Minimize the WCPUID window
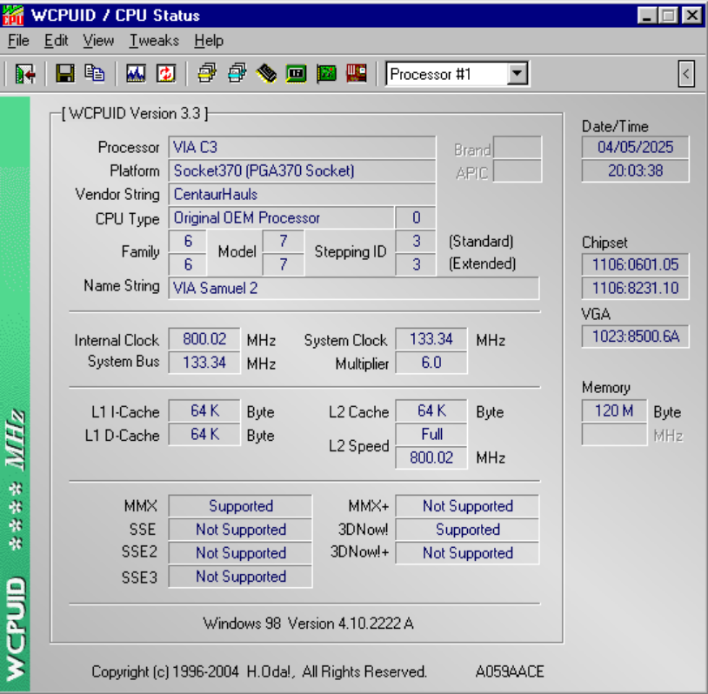The image size is (708, 694). 647,16
